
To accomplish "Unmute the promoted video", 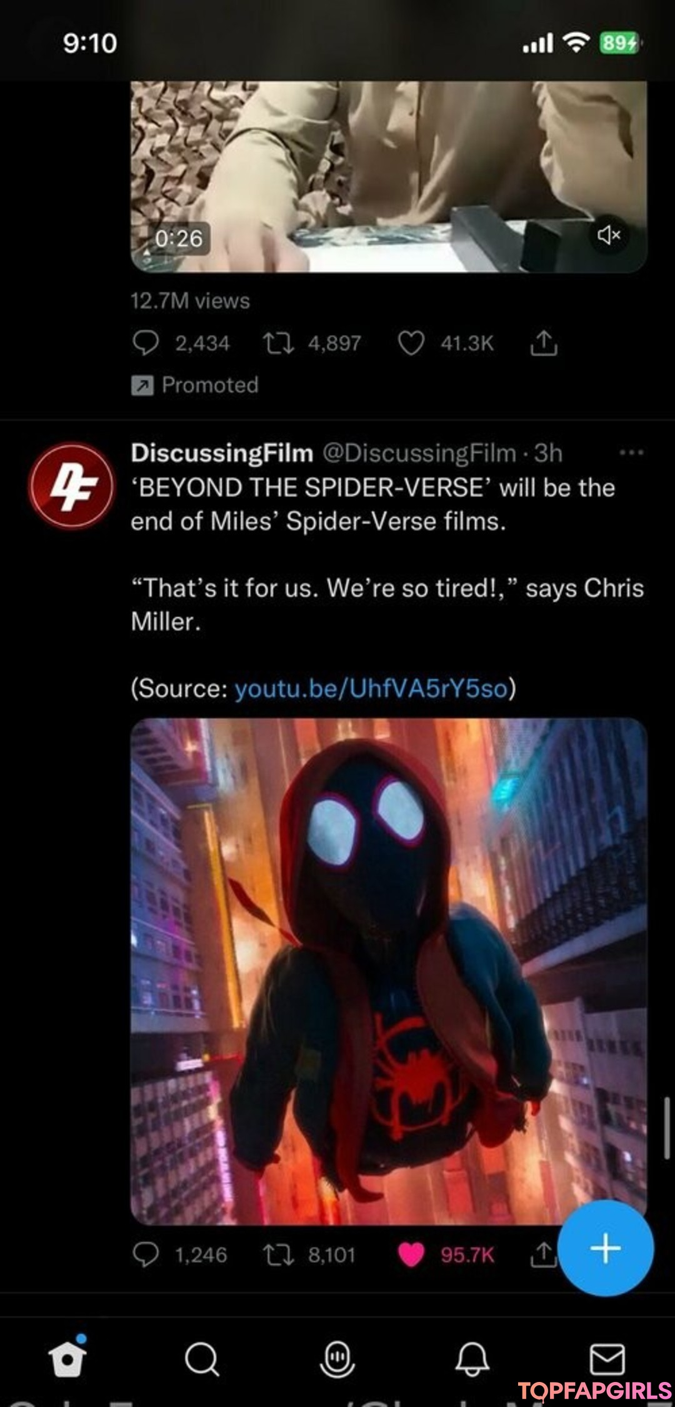I will coord(609,235).
